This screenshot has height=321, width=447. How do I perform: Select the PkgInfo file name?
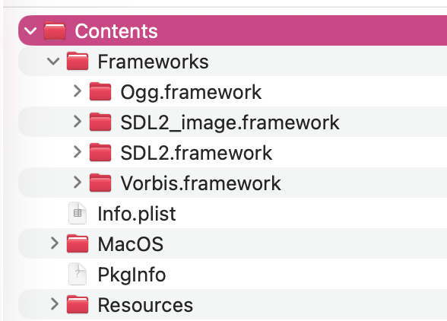coord(132,275)
